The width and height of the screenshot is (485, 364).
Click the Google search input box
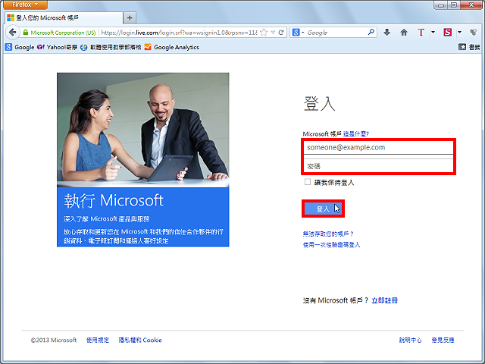336,32
